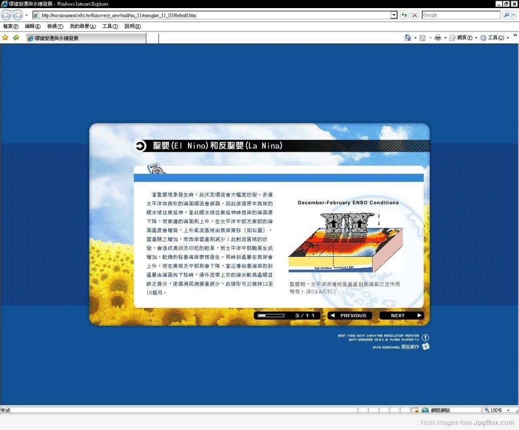
Task: Open the 網頁 (Page) dropdown menu
Action: pos(462,37)
